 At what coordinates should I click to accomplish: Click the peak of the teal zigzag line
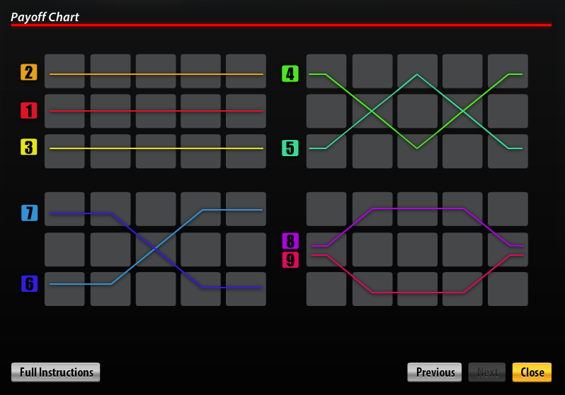(x=417, y=74)
